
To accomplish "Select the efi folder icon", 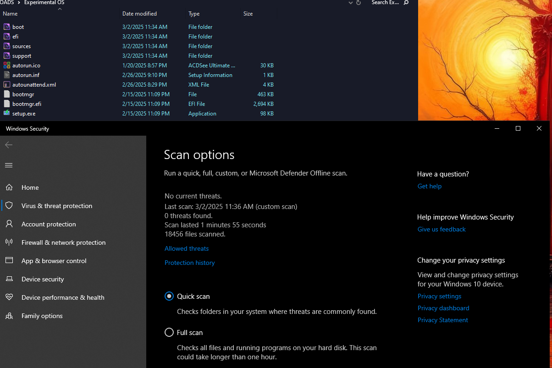I will [x=6, y=37].
